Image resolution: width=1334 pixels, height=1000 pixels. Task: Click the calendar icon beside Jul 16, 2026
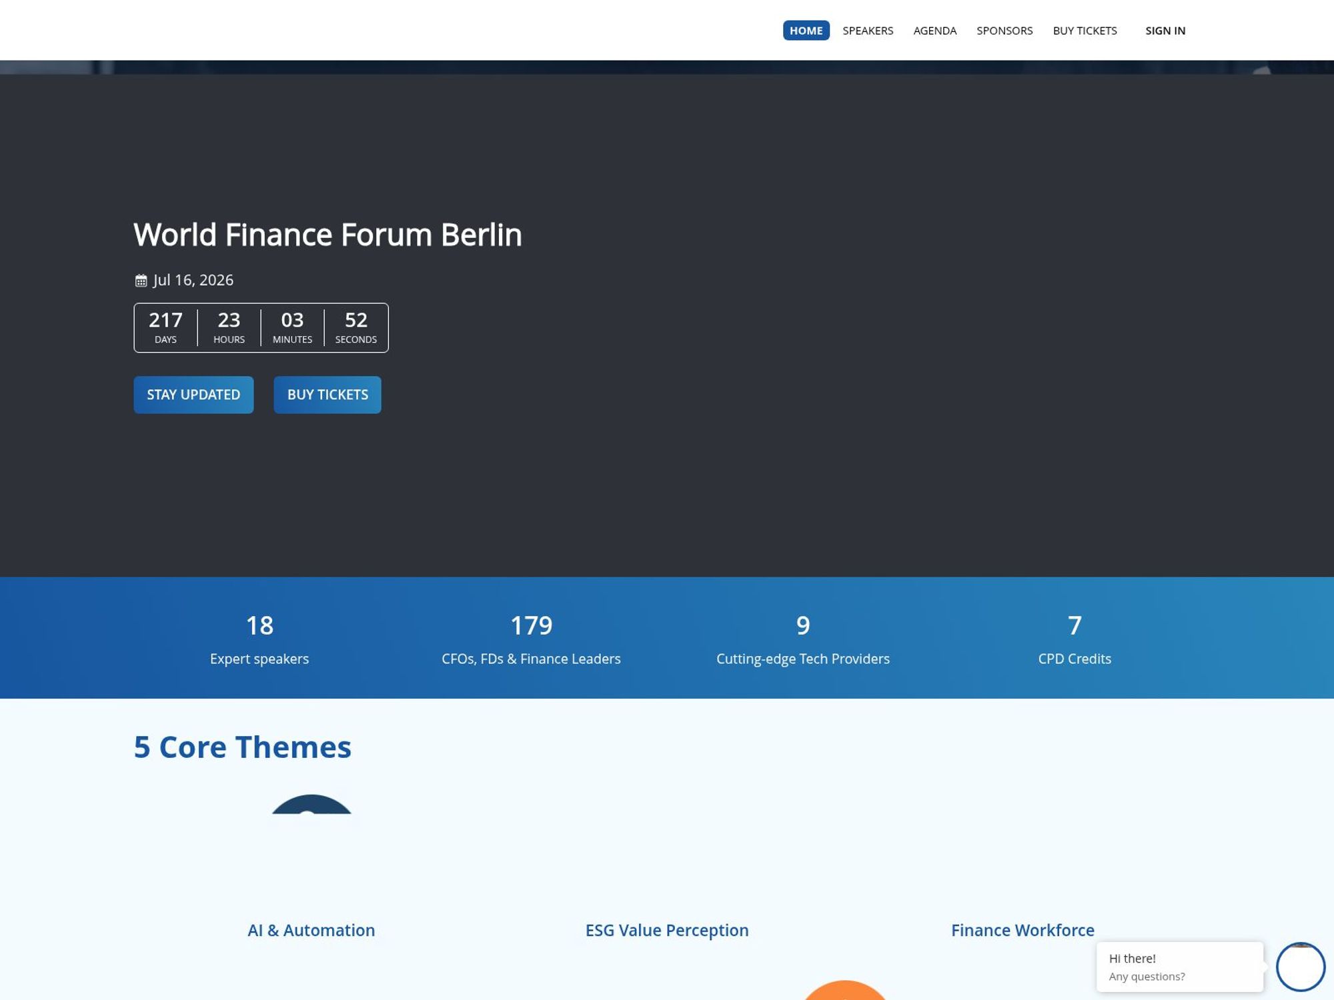140,280
